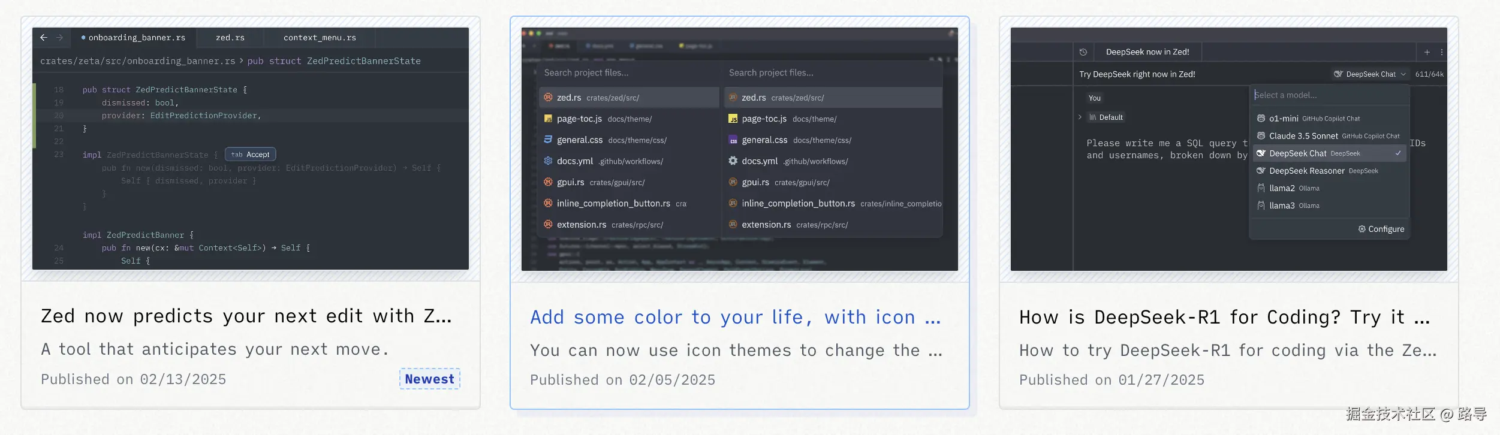Open the 'Zed now predicts your next edit' article
The height and width of the screenshot is (435, 1500).
[x=246, y=316]
